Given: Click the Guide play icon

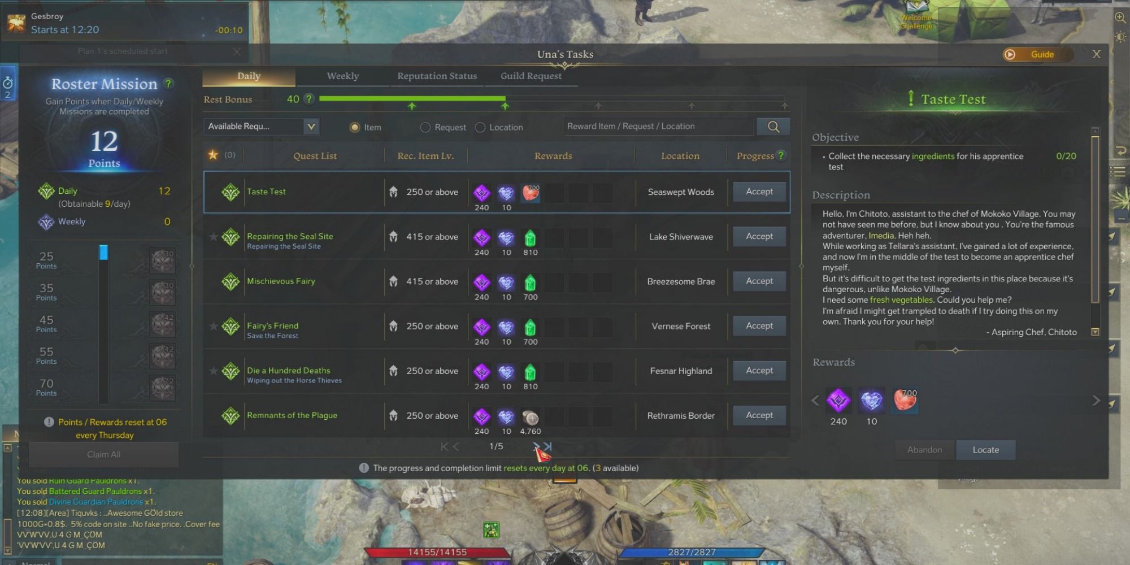Looking at the screenshot, I should (1010, 54).
